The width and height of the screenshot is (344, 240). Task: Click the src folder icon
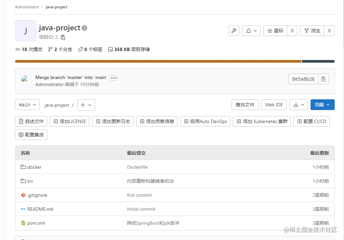(23, 181)
